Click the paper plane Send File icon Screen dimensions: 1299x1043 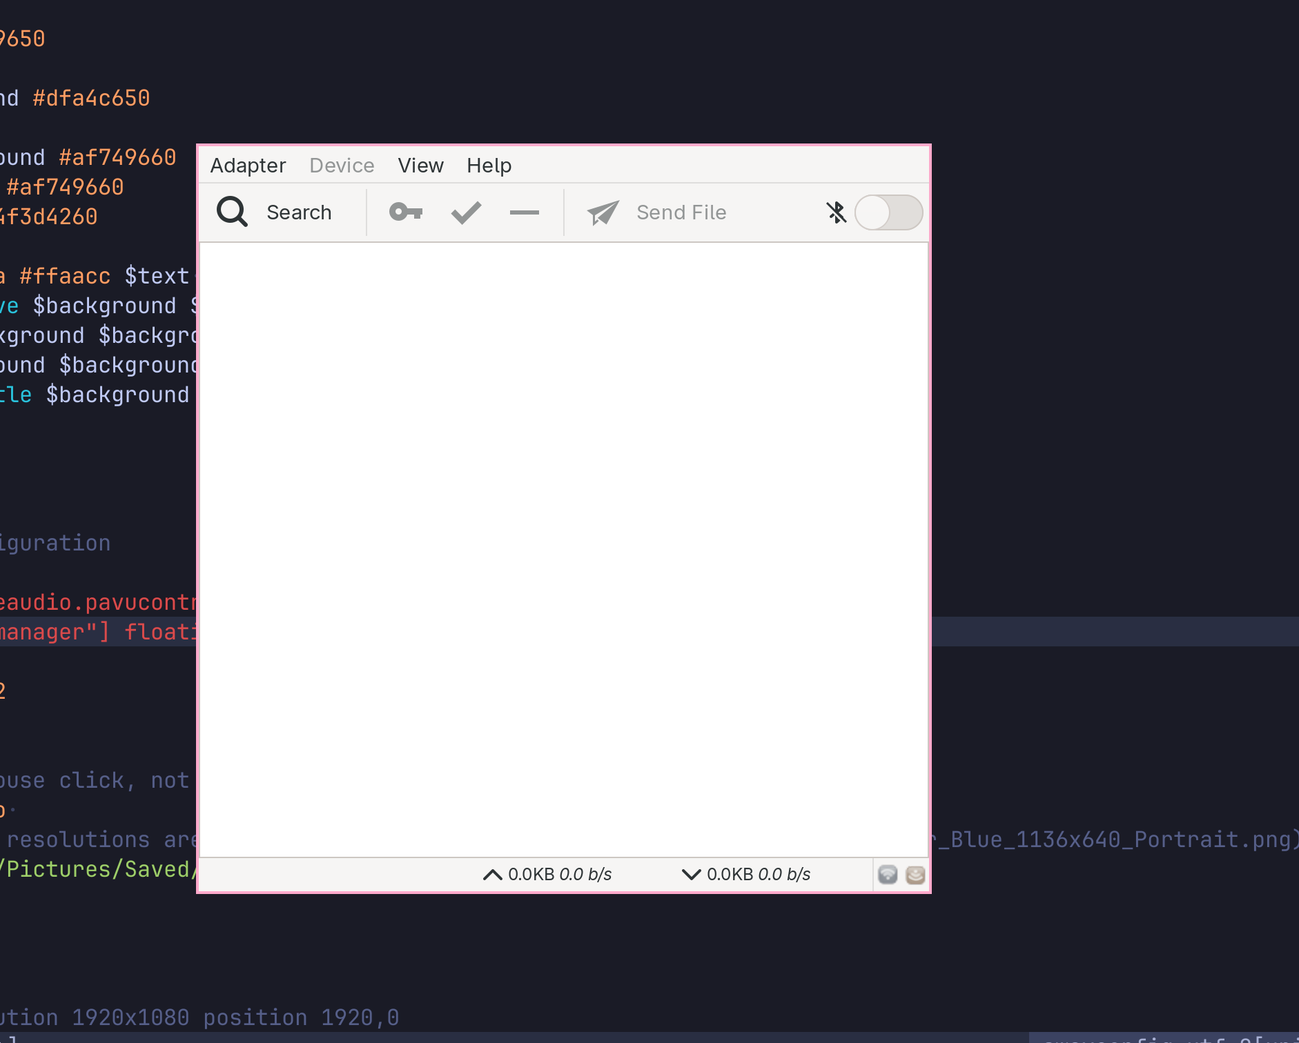coord(603,212)
